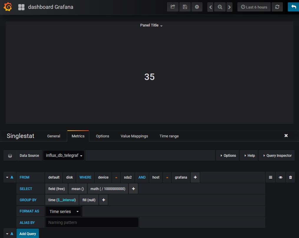Close the panel editor with the X
Screen dimensions: 299x238
pyautogui.click(x=286, y=136)
